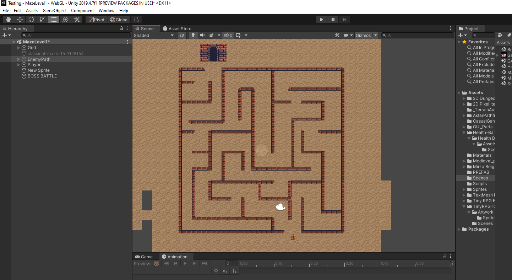512x280 pixels.
Task: Select the Move tool
Action: click(x=20, y=20)
